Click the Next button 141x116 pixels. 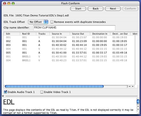point(113,9)
